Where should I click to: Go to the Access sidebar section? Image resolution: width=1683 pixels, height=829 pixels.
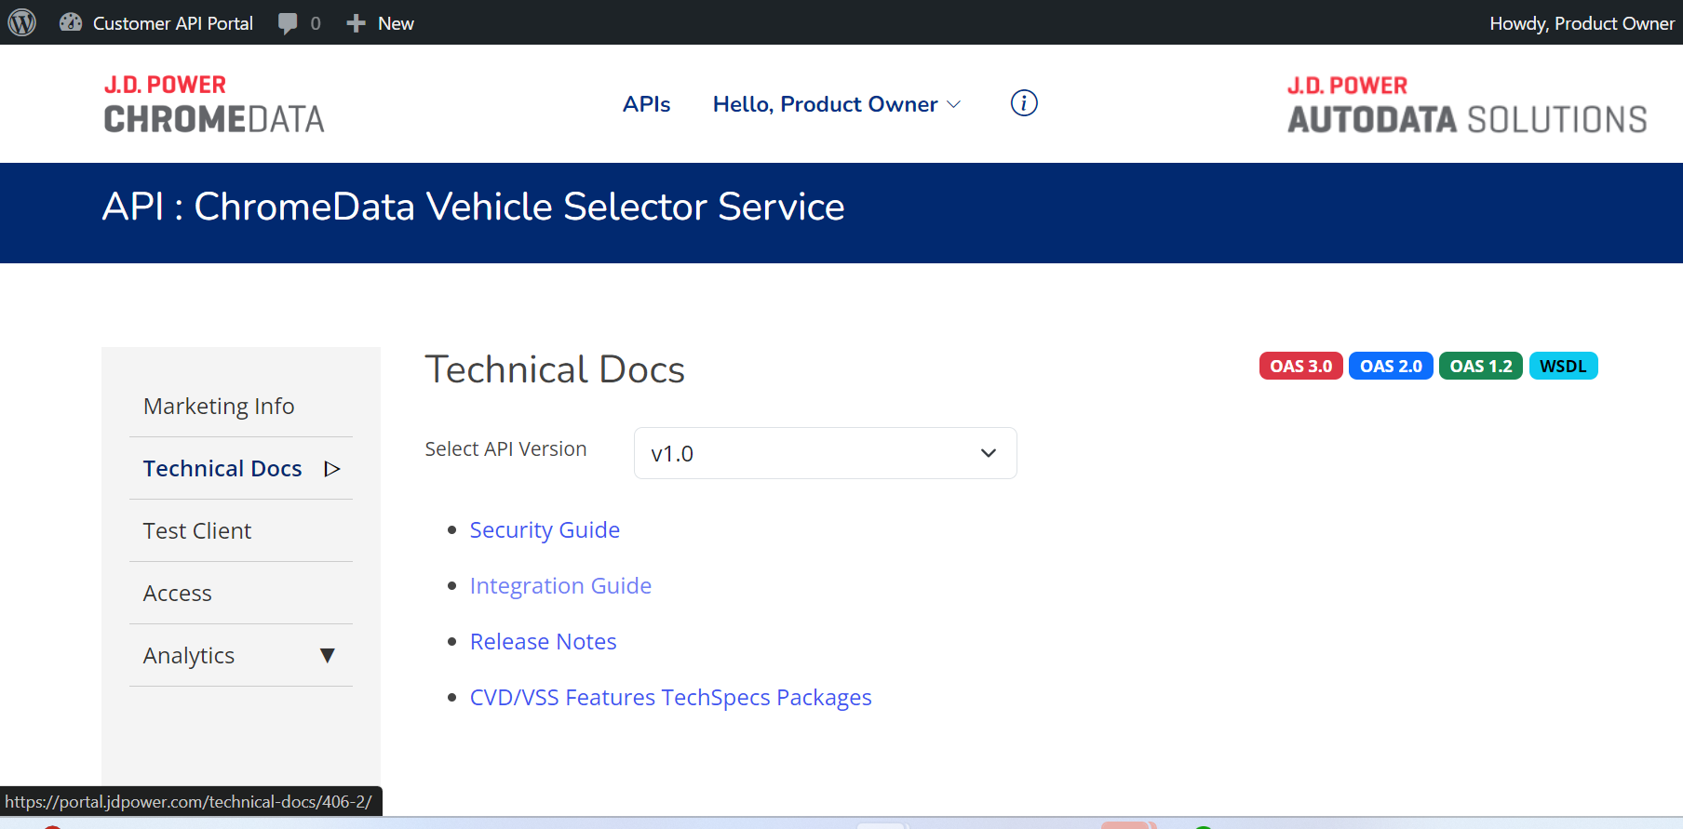tap(178, 594)
